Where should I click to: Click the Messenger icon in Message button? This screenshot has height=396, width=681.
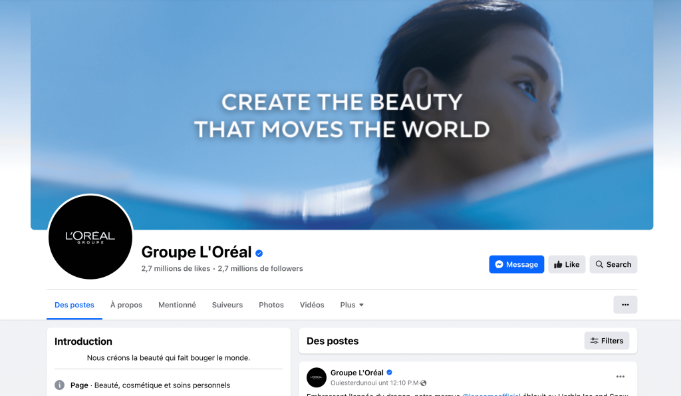click(499, 264)
